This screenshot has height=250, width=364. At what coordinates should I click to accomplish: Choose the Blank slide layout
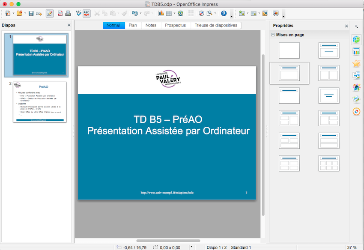pyautogui.click(x=289, y=51)
